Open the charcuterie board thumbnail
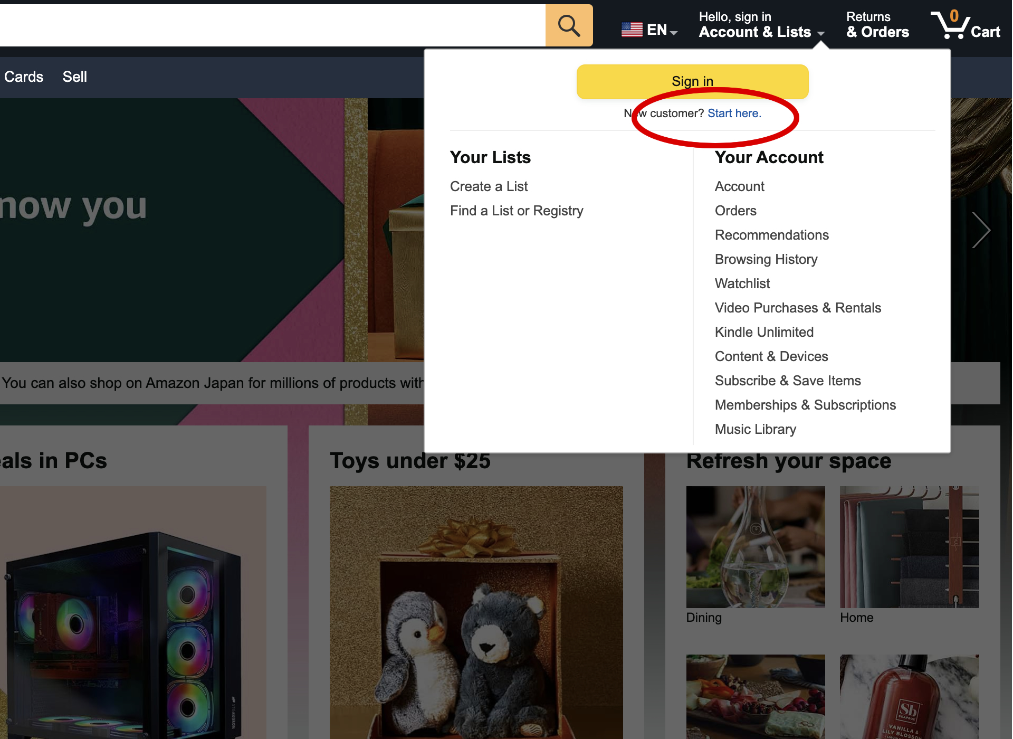1013x739 pixels. pos(755,697)
